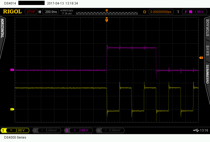210x142 pixels.
Task: Click the orange trigger level marker on right edge
Action: click(201, 58)
